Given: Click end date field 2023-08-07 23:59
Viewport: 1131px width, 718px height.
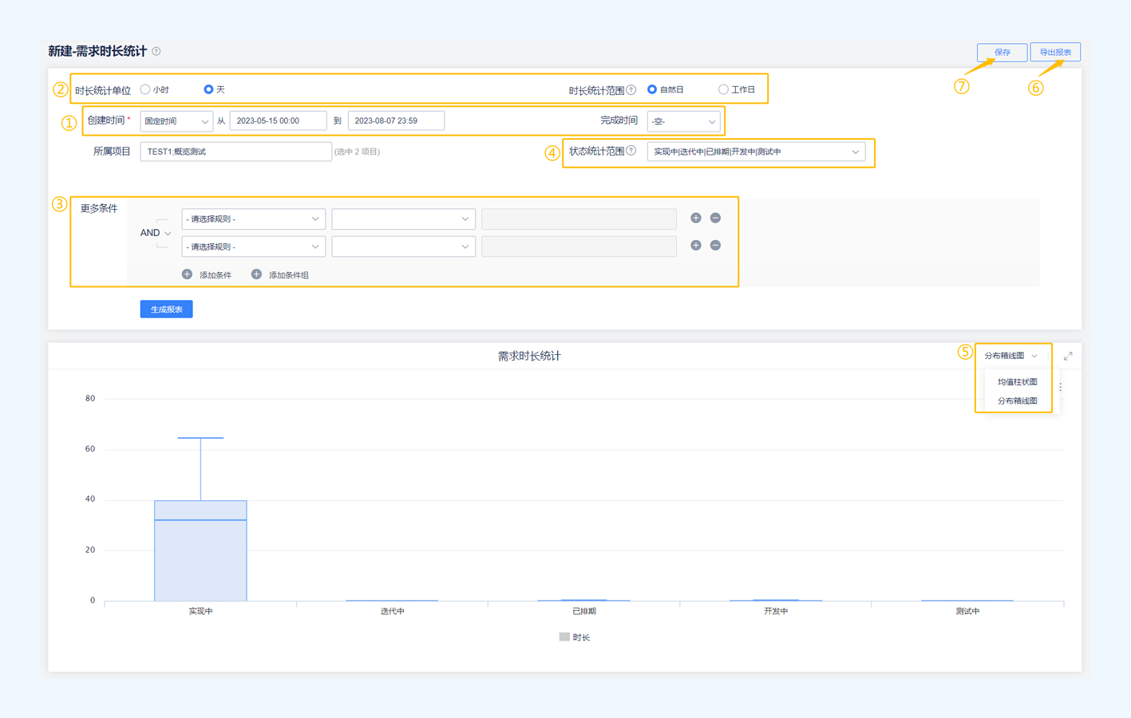Looking at the screenshot, I should click(x=396, y=120).
